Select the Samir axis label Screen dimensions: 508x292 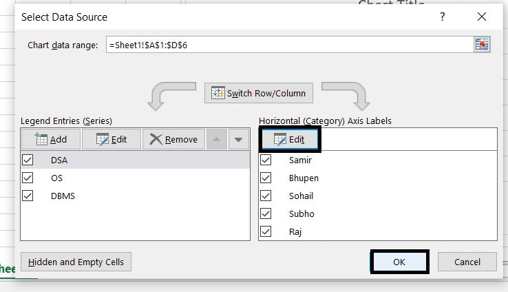[300, 160]
